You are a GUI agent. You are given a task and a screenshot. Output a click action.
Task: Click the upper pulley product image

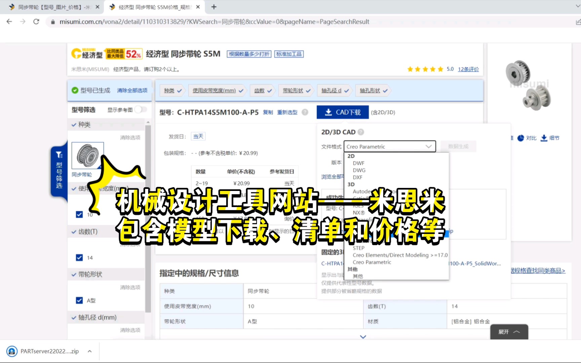[x=518, y=73]
